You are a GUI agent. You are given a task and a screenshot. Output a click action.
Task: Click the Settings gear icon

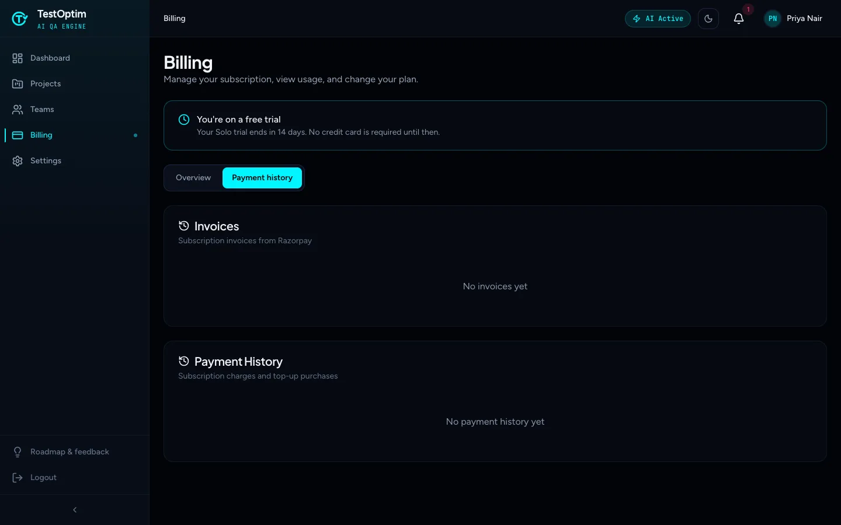tap(18, 161)
